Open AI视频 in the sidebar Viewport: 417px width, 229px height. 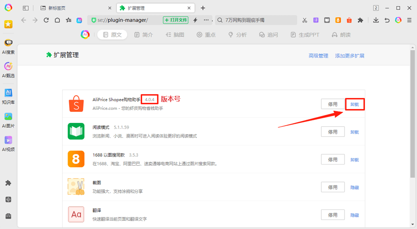click(8, 143)
